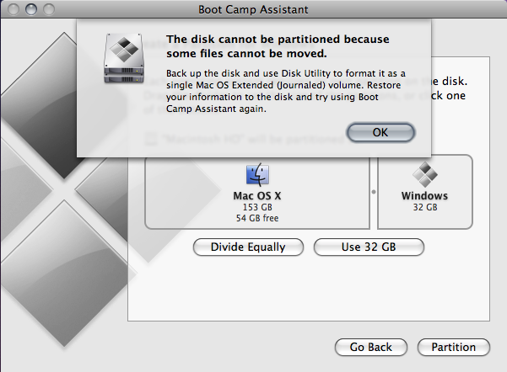Minimize the Boot Camp Assistant window

point(31,9)
